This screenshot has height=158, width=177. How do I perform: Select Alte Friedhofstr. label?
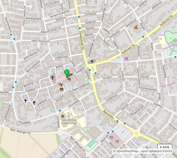tap(33, 67)
